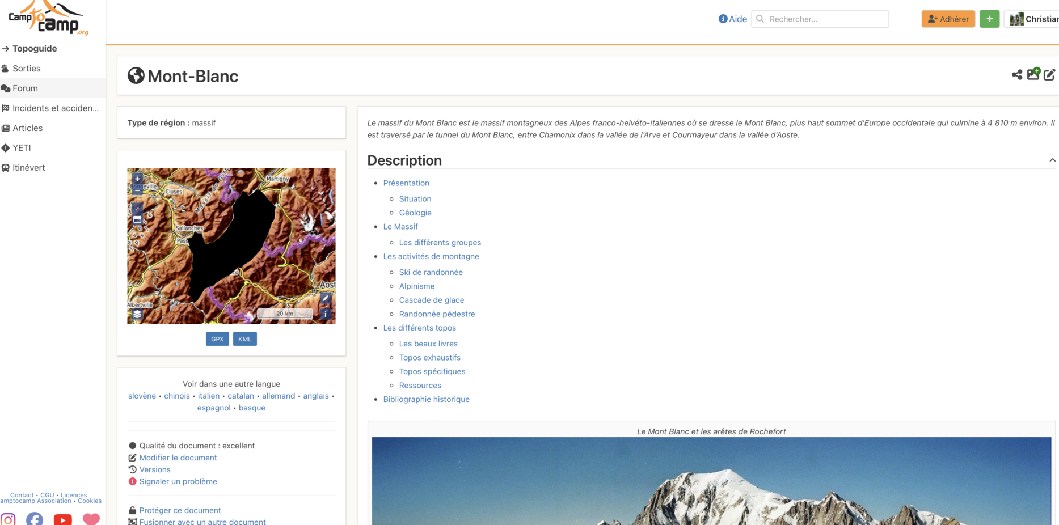This screenshot has height=525, width=1059.
Task: Switch page language to anglais
Action: (x=315, y=396)
